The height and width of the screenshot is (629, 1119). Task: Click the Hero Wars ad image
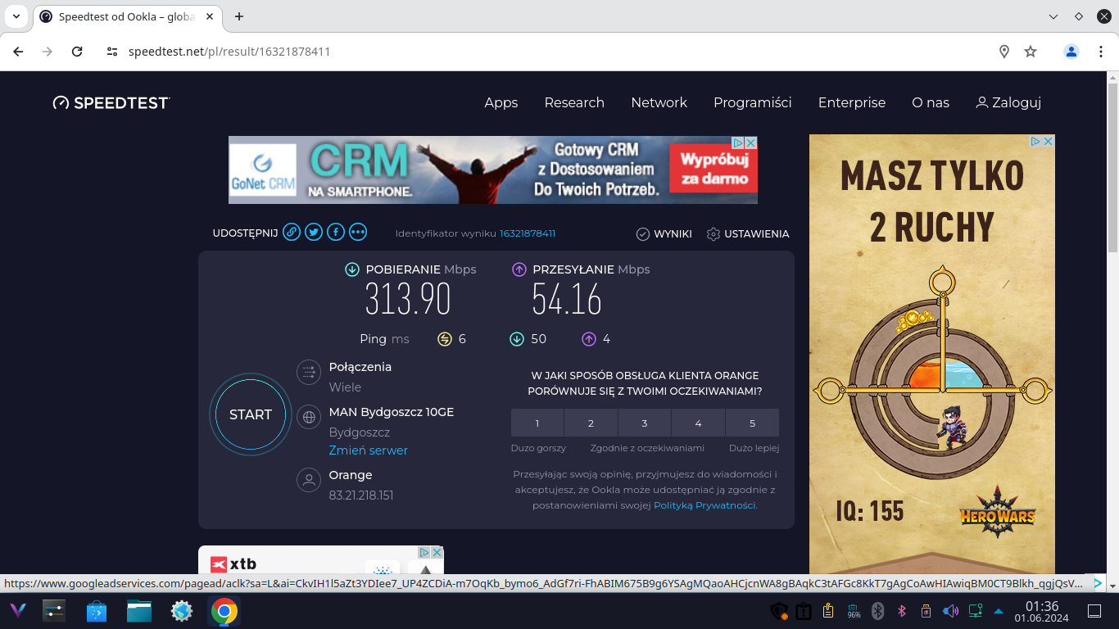tap(932, 354)
